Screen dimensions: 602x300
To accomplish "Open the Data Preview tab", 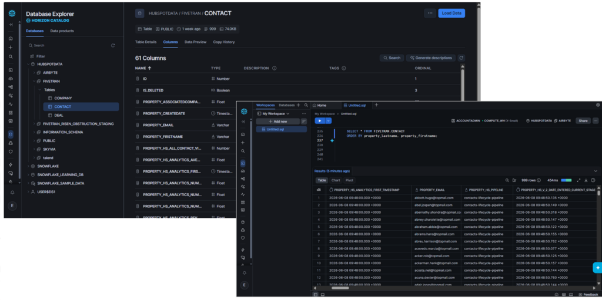I will coord(195,42).
